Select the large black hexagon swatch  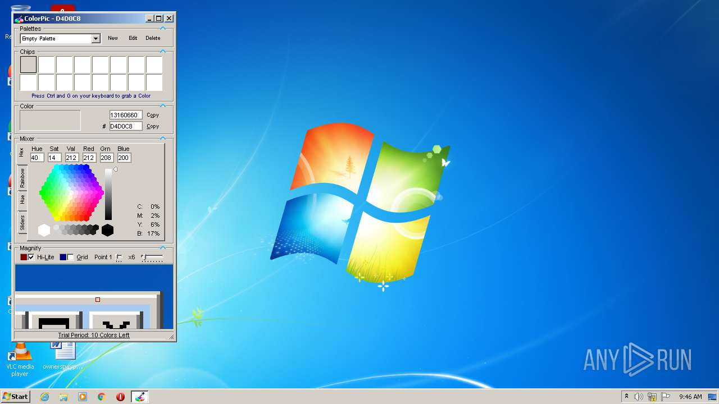[x=107, y=230]
